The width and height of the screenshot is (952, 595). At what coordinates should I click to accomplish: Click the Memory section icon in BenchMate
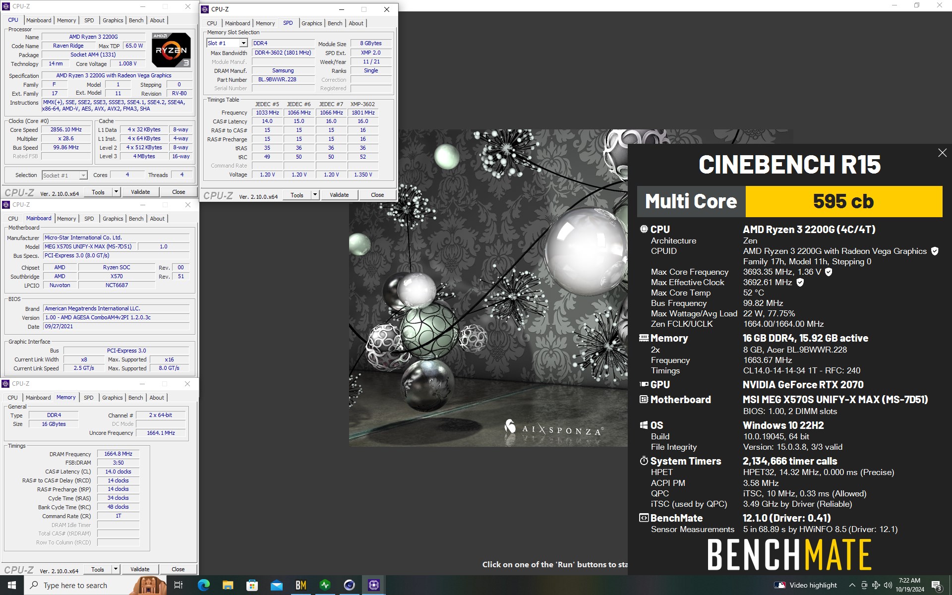tap(644, 338)
